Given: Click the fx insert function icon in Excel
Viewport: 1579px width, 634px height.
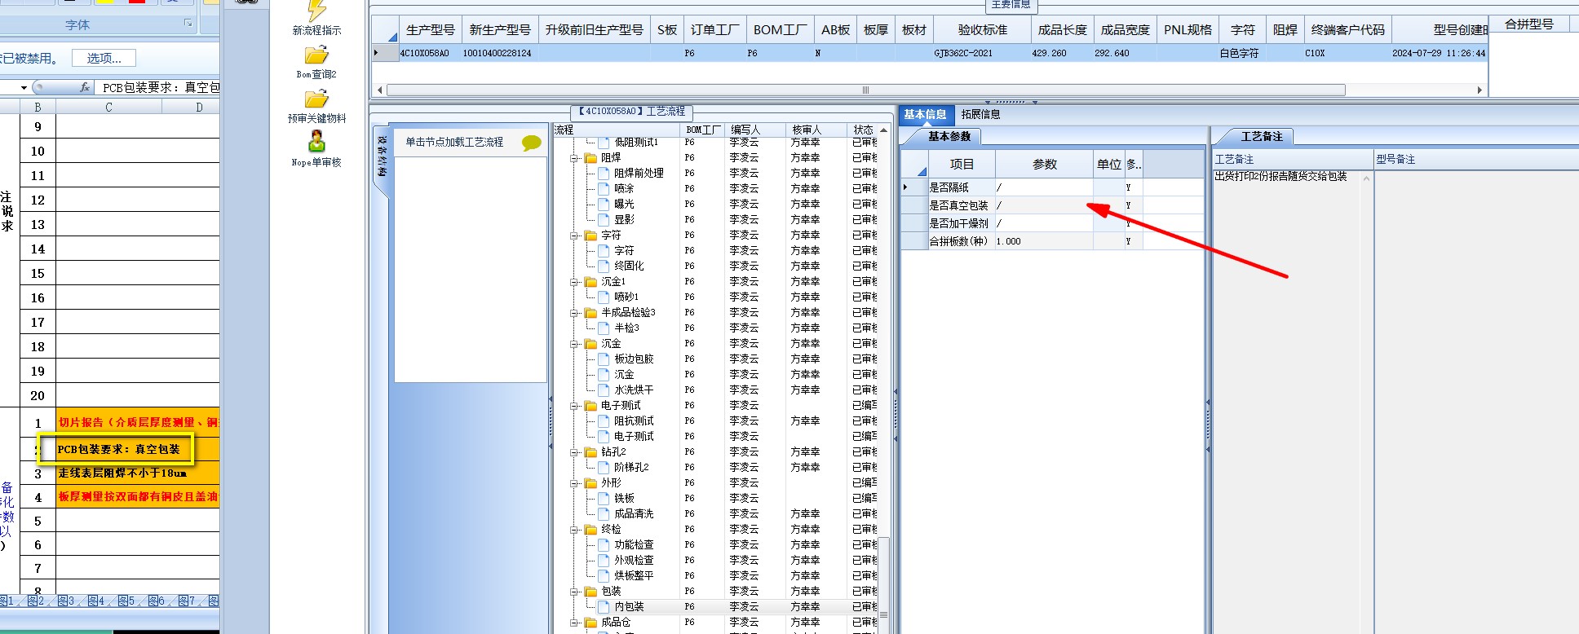Looking at the screenshot, I should pos(85,87).
